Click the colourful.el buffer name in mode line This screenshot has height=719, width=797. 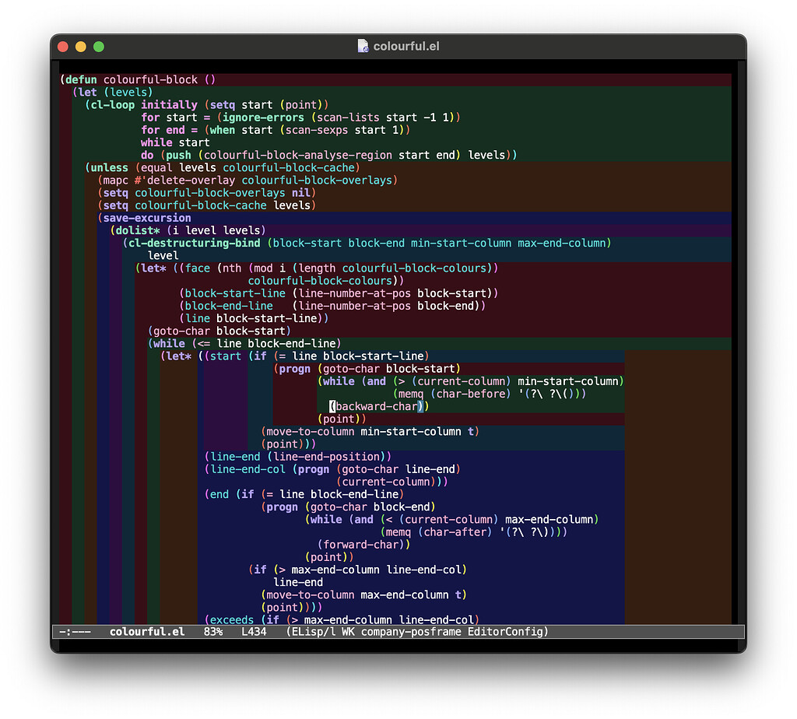(146, 632)
